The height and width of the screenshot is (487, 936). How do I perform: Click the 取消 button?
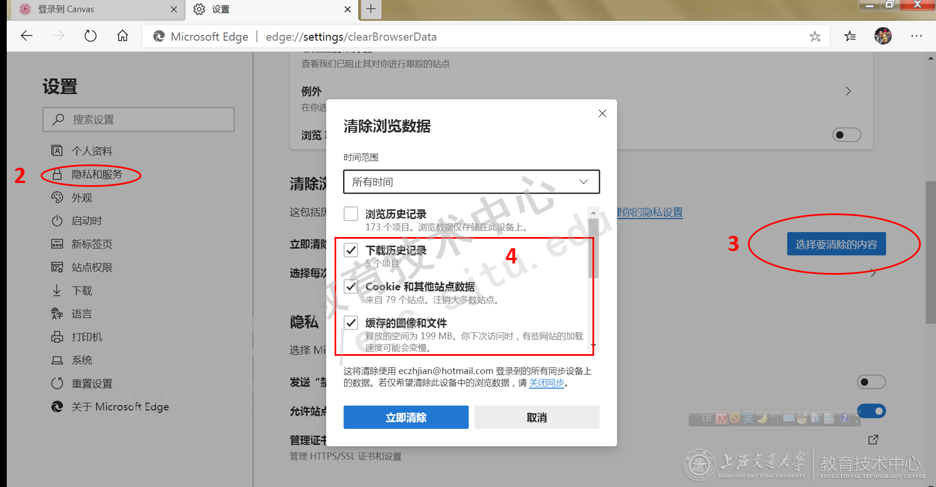537,417
